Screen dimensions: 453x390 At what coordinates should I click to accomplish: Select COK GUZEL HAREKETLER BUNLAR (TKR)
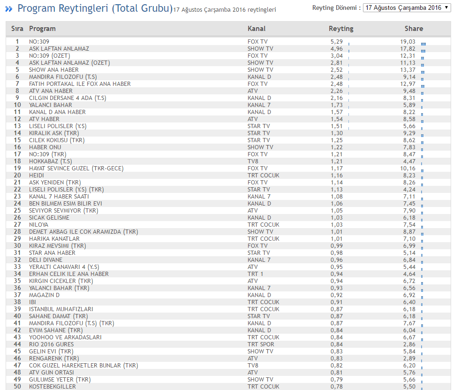point(83,366)
